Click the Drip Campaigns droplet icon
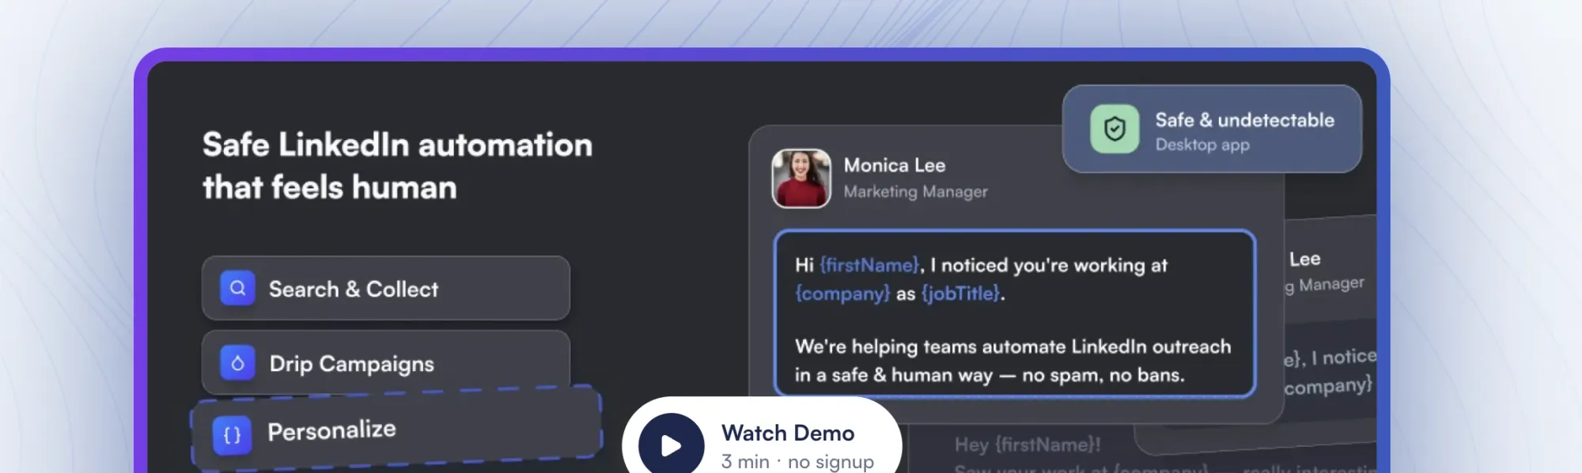1582x473 pixels. tap(237, 364)
